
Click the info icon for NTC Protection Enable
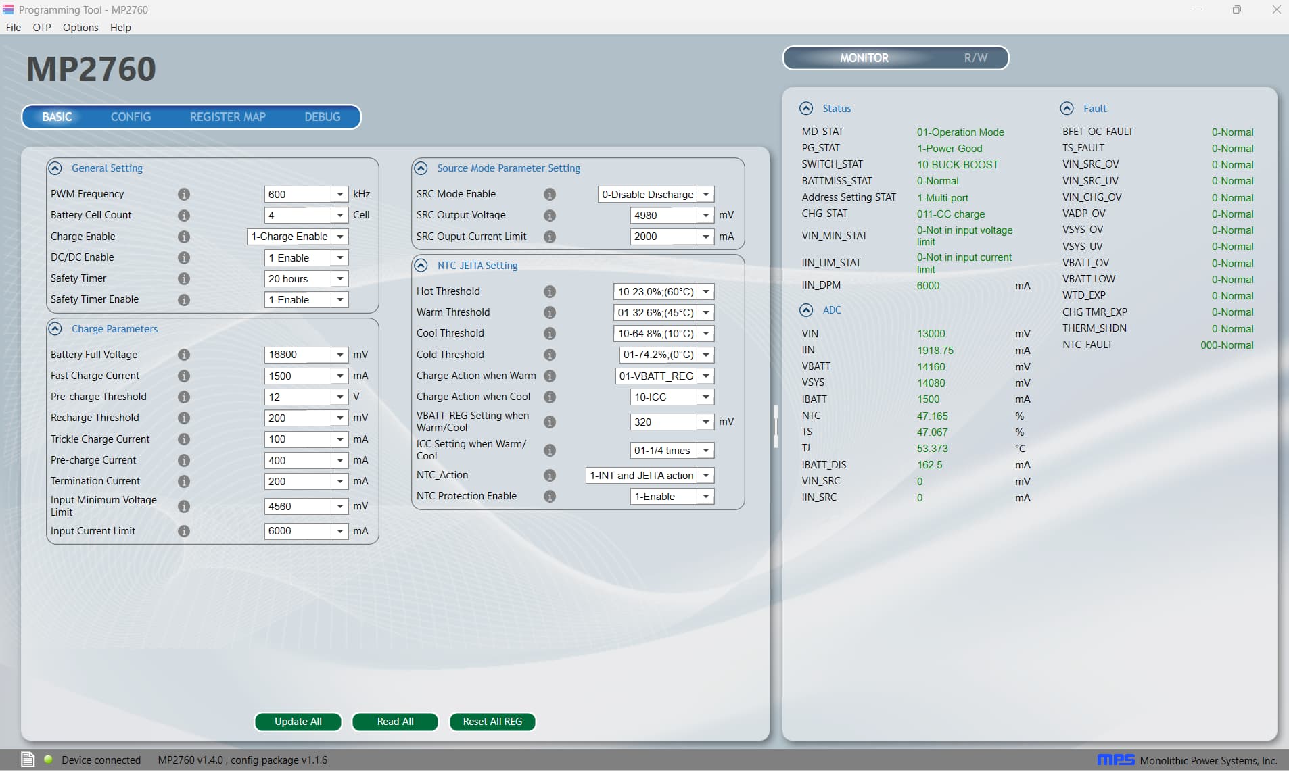click(x=550, y=496)
